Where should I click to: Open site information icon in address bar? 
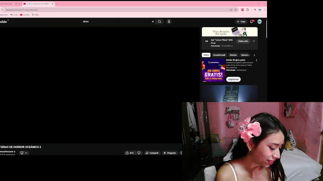[3, 10]
